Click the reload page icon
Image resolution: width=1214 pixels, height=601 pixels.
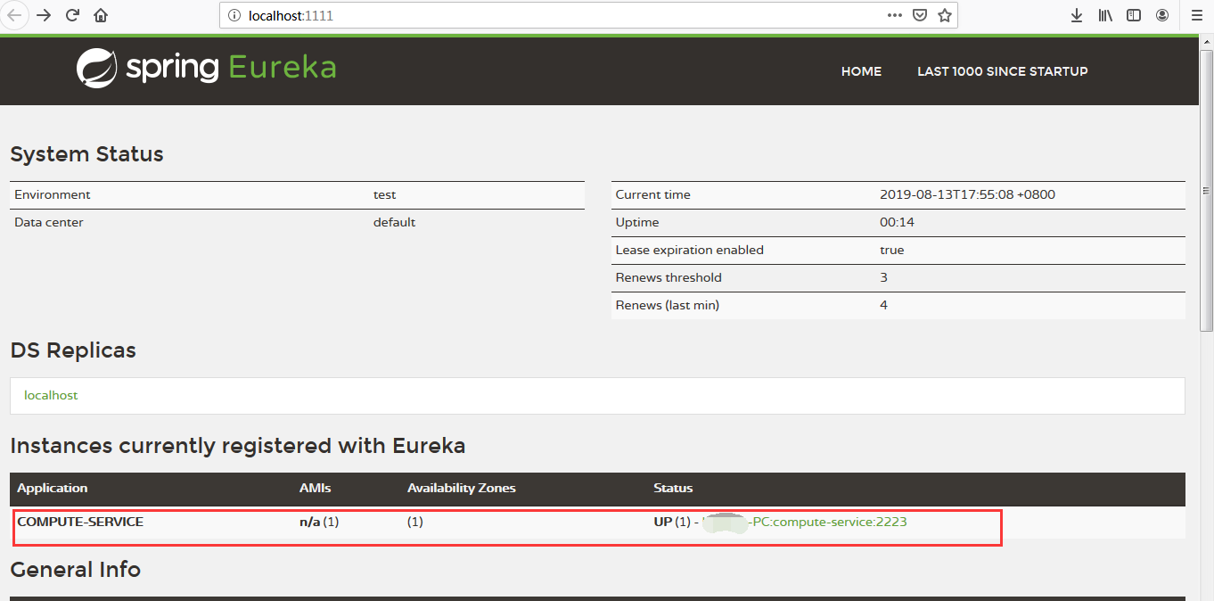[72, 15]
